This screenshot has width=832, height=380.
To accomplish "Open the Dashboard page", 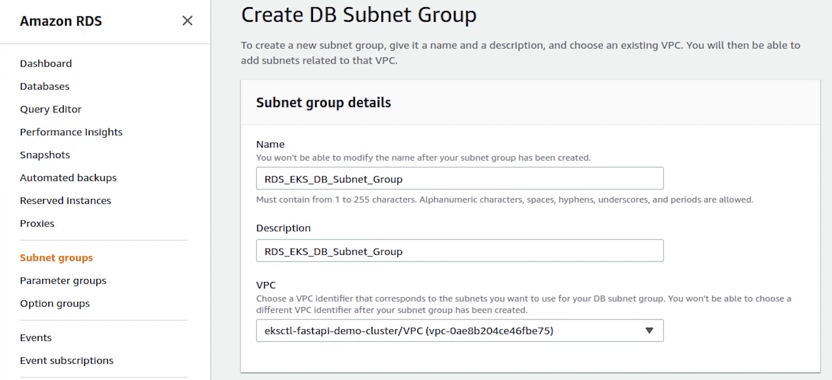I will point(46,64).
